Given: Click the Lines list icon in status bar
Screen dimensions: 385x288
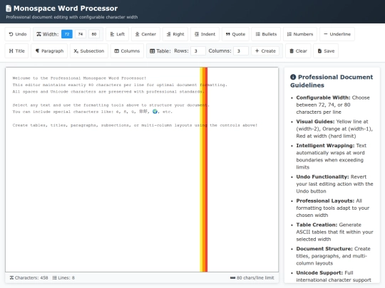Looking at the screenshot, I should point(54,278).
